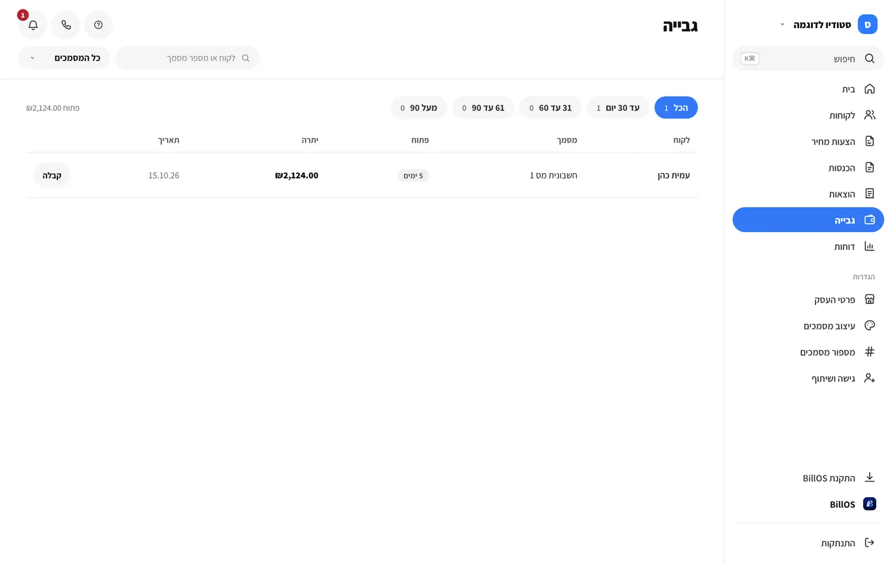Click the store icon next to פרטי העסק
This screenshot has width=892, height=564.
[x=869, y=299]
